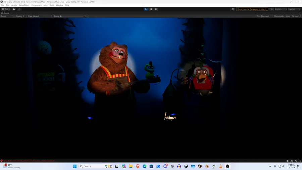This screenshot has height=170, width=302.
Task: Expand the Layers dropdown
Action: point(281,9)
